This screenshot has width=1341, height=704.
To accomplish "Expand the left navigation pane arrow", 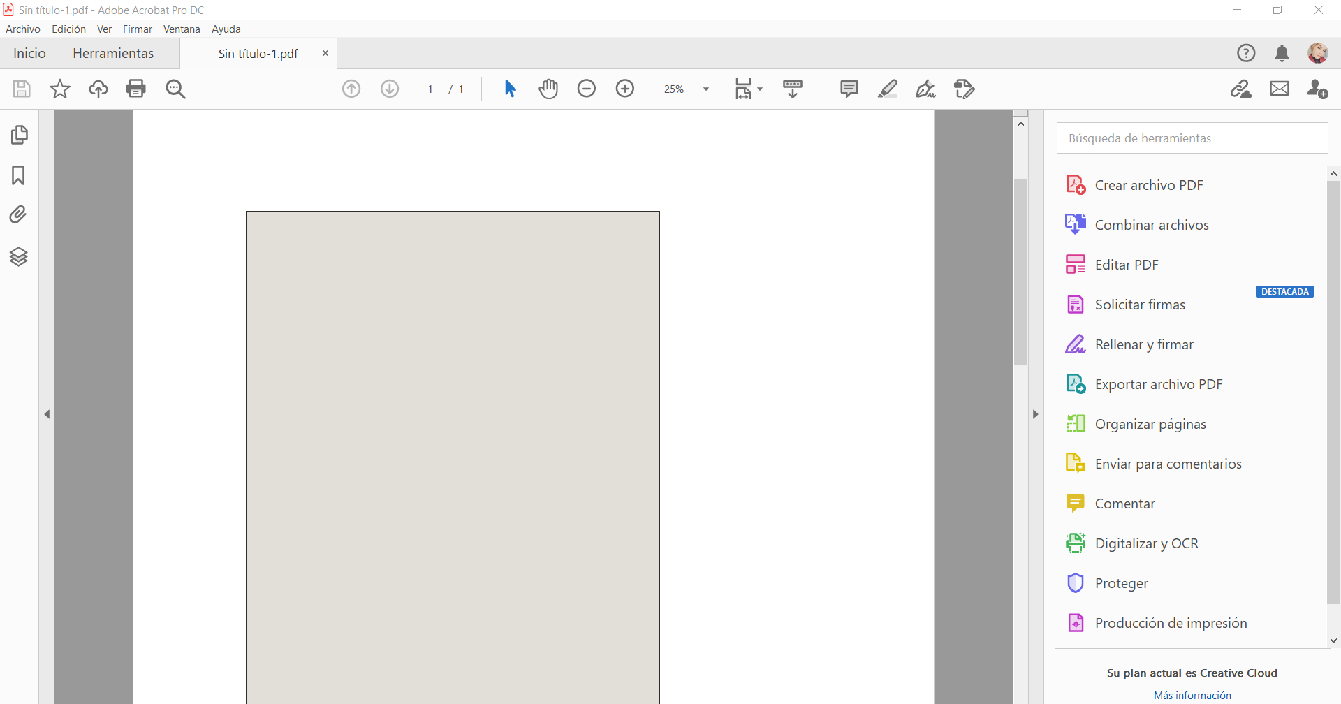I will tap(47, 414).
